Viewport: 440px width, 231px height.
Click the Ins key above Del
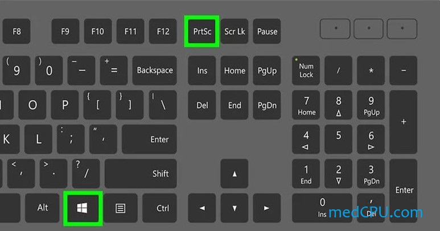(x=202, y=71)
